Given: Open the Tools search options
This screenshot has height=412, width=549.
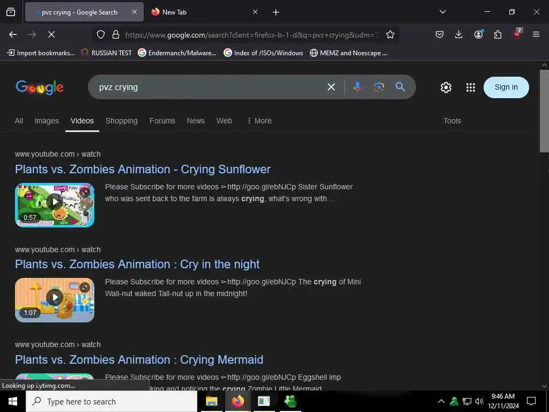Looking at the screenshot, I should tap(452, 121).
